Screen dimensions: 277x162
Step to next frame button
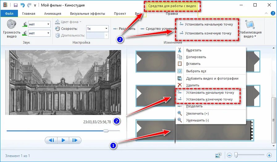coord(75,140)
